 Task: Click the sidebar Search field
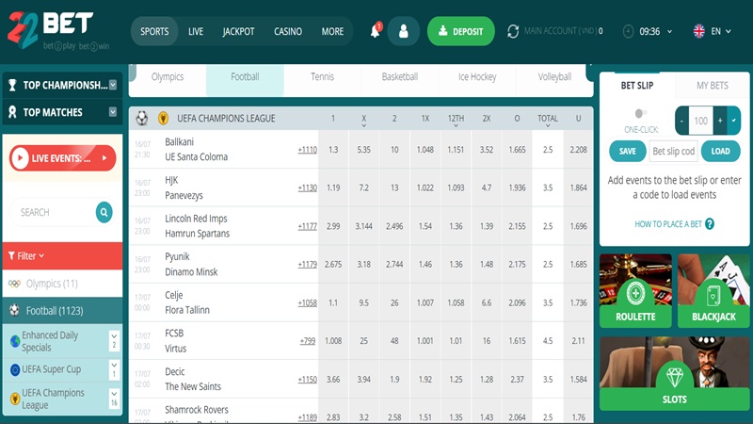pyautogui.click(x=53, y=212)
